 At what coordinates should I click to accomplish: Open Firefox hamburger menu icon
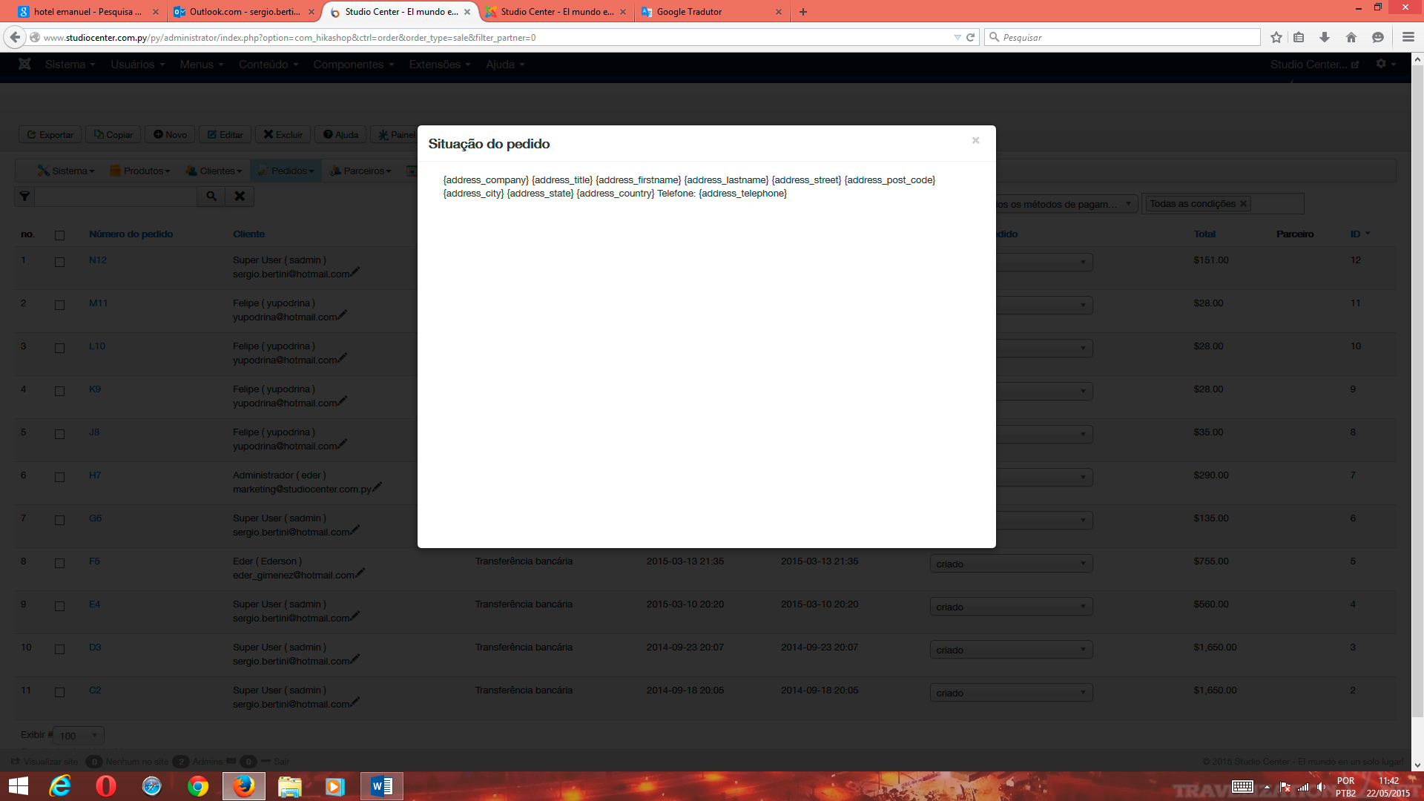[1408, 37]
